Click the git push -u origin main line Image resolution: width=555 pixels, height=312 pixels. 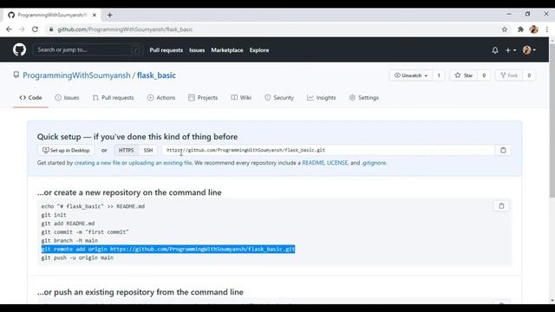[77, 257]
